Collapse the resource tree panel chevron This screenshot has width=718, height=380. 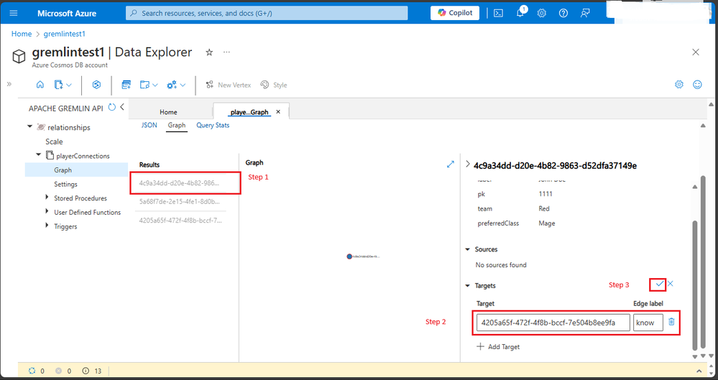tap(122, 107)
